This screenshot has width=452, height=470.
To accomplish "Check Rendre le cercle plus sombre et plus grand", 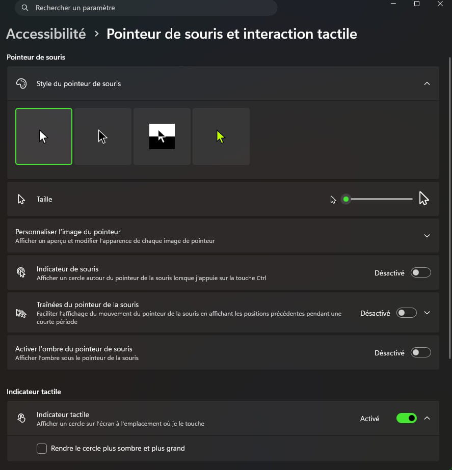I will (x=42, y=449).
